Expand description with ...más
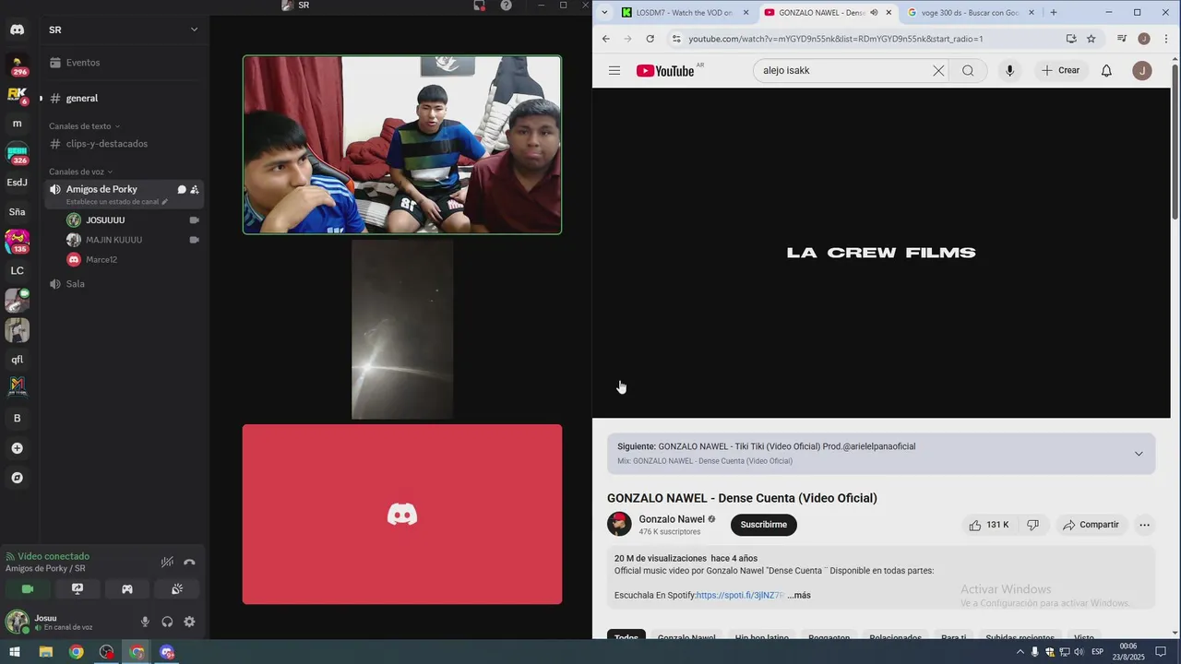 799,596
